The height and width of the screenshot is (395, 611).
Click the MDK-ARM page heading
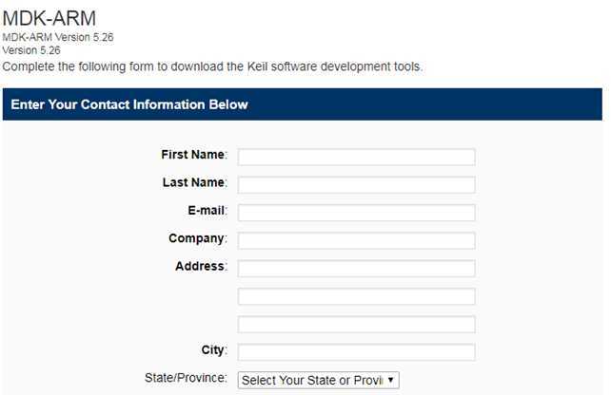click(49, 18)
